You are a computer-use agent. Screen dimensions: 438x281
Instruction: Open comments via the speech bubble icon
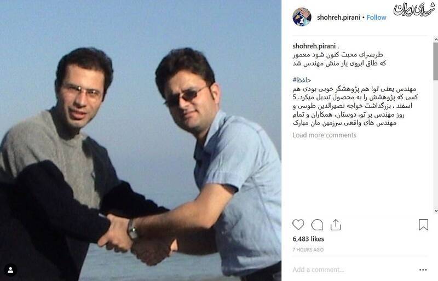pos(317,225)
